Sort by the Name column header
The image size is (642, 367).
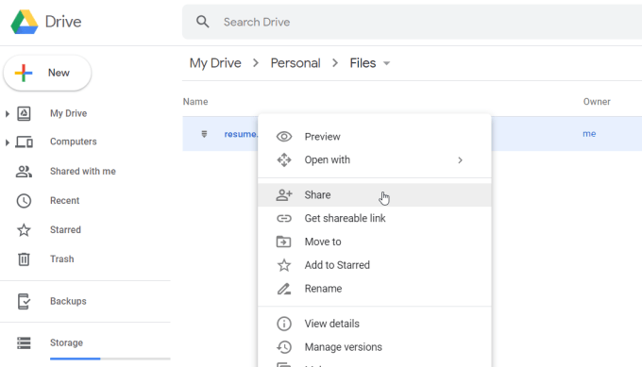point(195,102)
